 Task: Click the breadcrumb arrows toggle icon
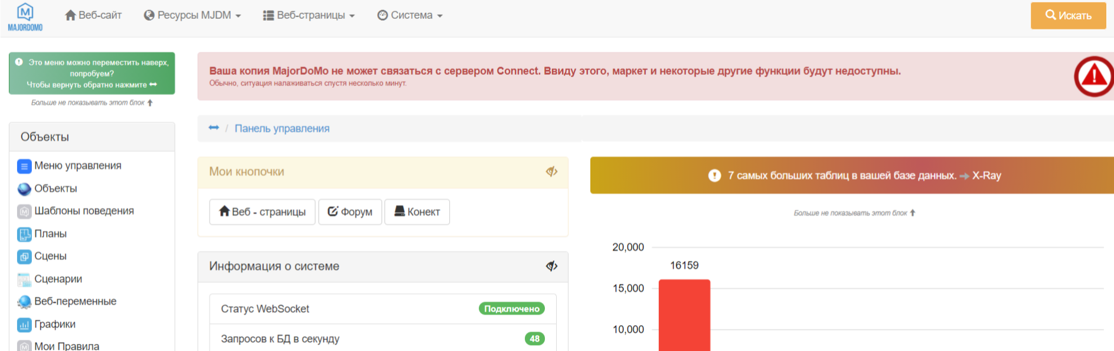(x=214, y=128)
